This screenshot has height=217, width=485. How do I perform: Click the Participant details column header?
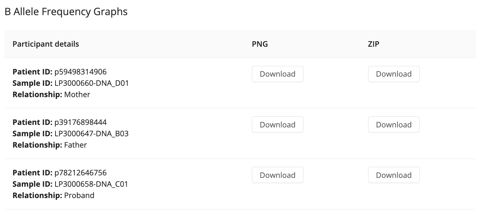tap(46, 44)
